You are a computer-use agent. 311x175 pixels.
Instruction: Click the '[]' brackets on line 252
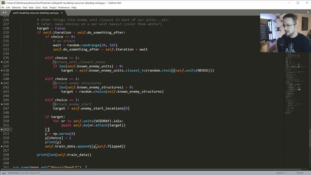click(x=47, y=130)
